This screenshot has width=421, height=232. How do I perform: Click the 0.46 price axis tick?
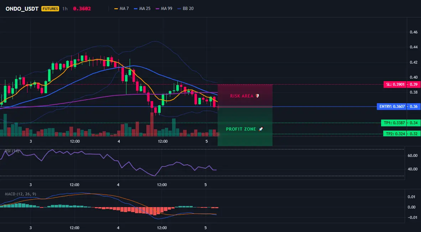point(414,32)
